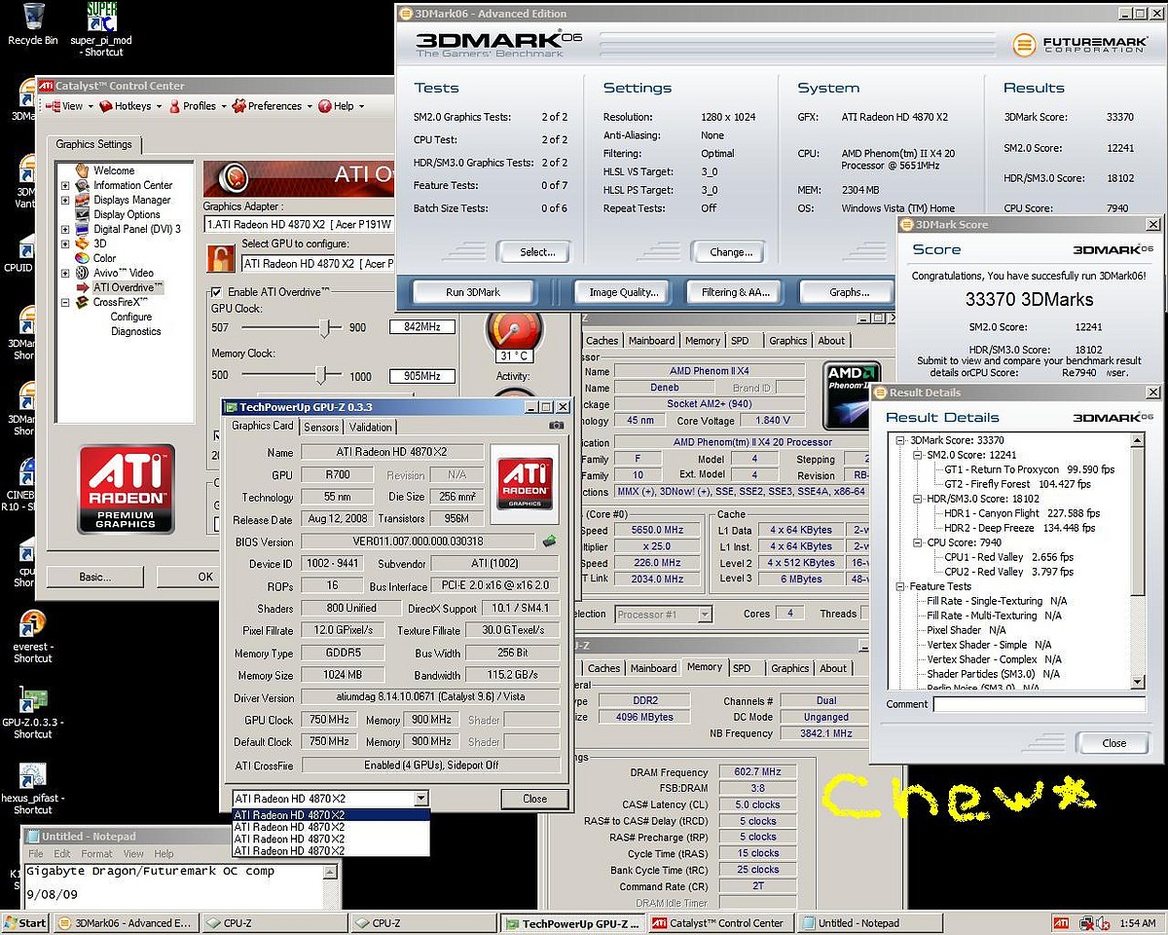Image resolution: width=1168 pixels, height=935 pixels.
Task: Click the Notepad title bar icon
Action: (x=33, y=836)
